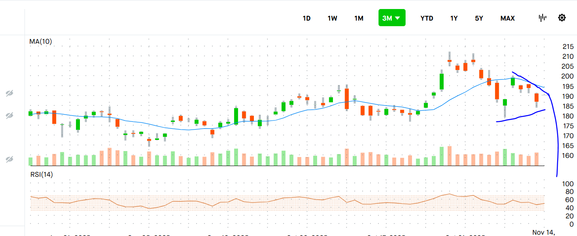Open the 3M range dropdown
This screenshot has height=236, width=577.
(x=392, y=18)
